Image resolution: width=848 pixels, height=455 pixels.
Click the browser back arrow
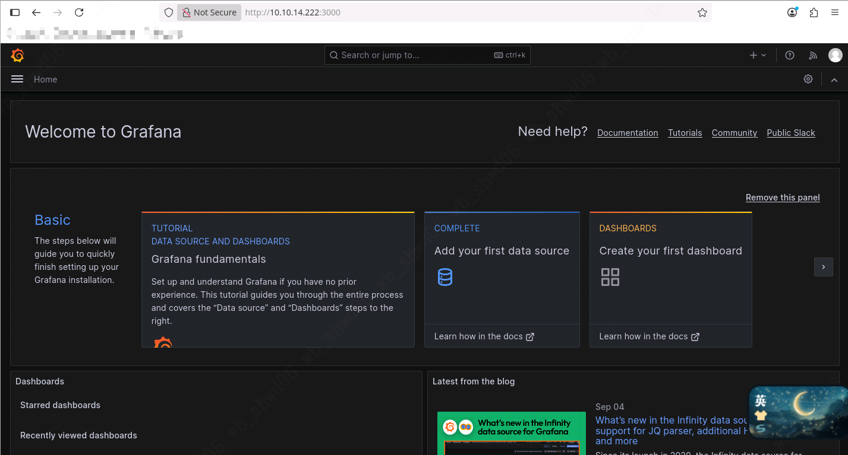coord(36,12)
